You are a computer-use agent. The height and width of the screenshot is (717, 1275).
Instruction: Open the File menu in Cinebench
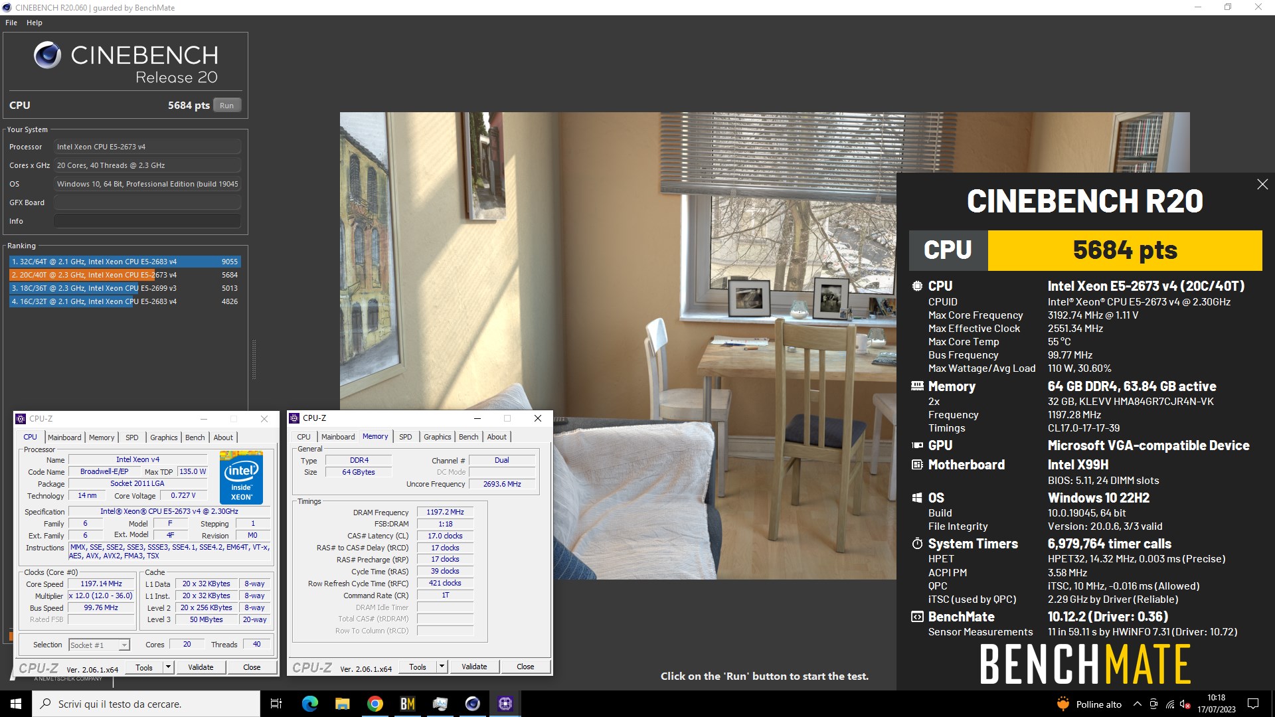(x=11, y=23)
